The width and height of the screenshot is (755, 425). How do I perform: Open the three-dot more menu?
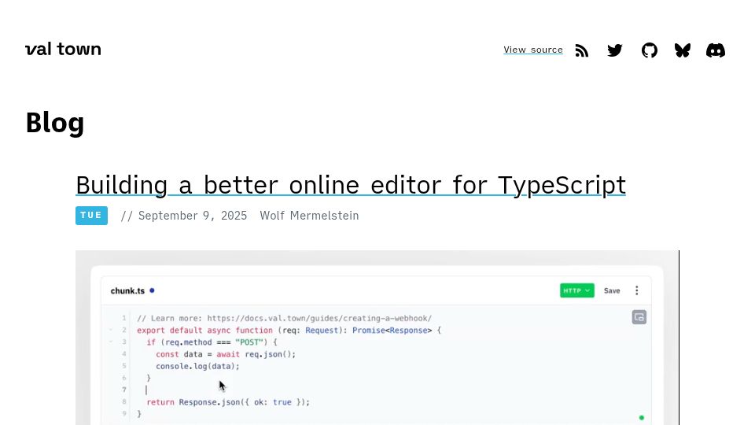point(636,290)
